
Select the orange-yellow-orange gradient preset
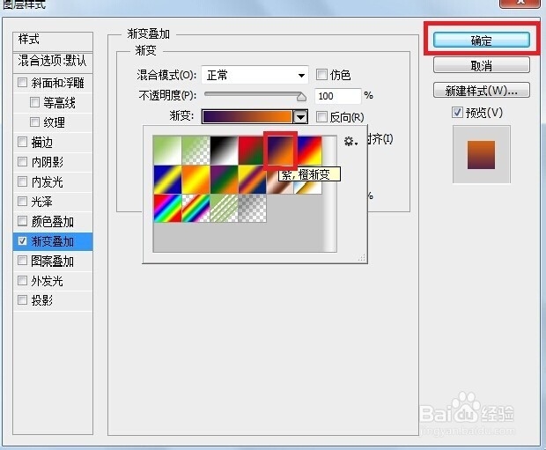pyautogui.click(x=196, y=180)
